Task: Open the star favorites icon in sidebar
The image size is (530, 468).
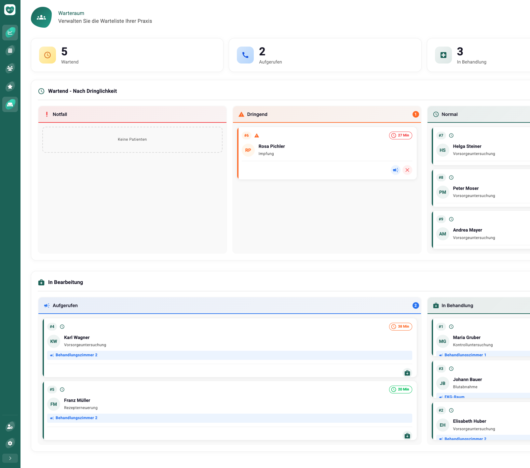Action: click(x=10, y=87)
